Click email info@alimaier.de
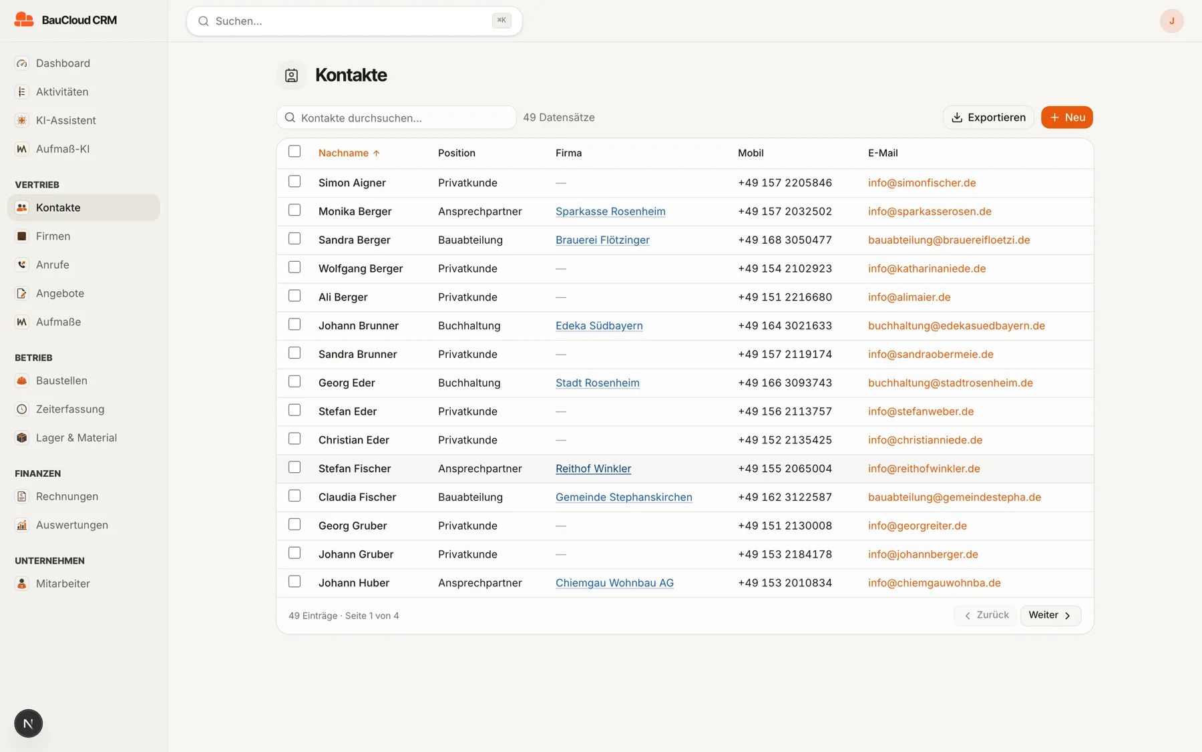Screen dimensions: 1202x752 click(909, 297)
